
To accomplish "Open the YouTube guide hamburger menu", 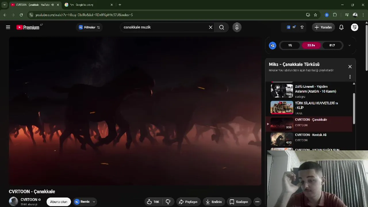I will pos(8,27).
